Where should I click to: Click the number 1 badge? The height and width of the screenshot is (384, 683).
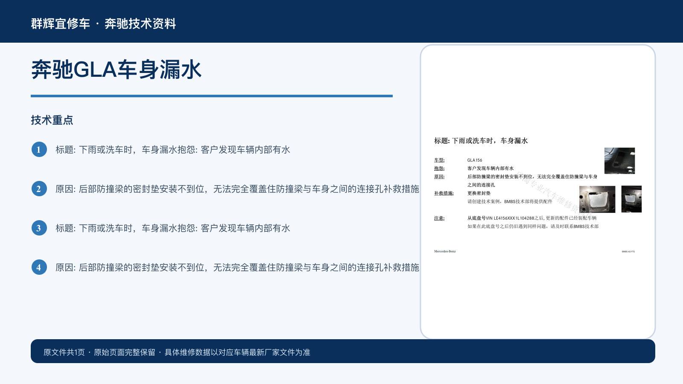pyautogui.click(x=39, y=149)
